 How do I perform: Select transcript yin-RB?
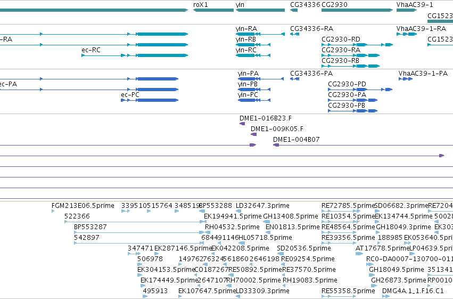253,45
